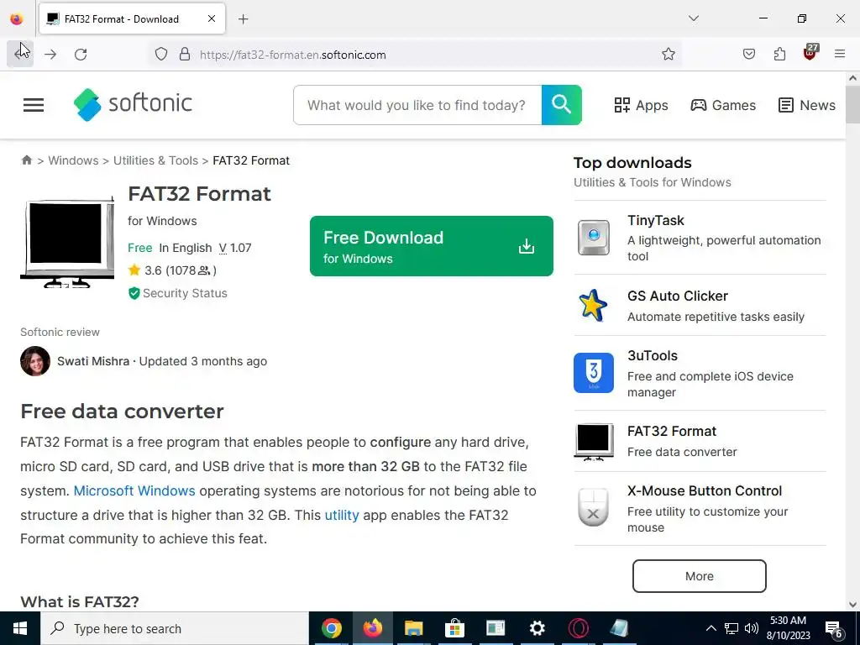
Task: Reload the current page
Action: (81, 55)
